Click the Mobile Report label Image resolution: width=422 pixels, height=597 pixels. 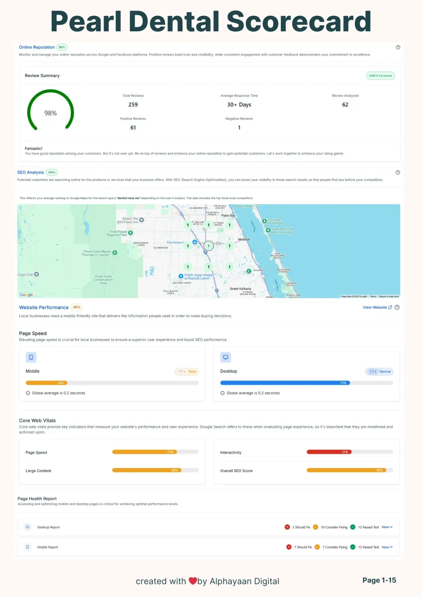pyautogui.click(x=47, y=547)
